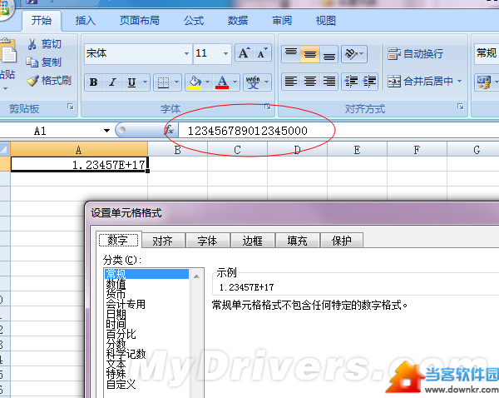Click the Insert Function fx icon

click(x=169, y=130)
